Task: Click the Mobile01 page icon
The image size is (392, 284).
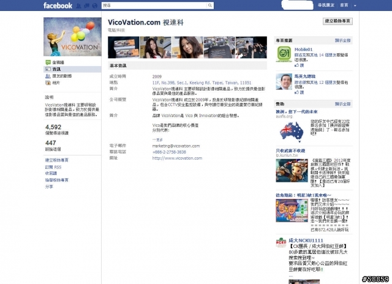Action: [x=284, y=54]
